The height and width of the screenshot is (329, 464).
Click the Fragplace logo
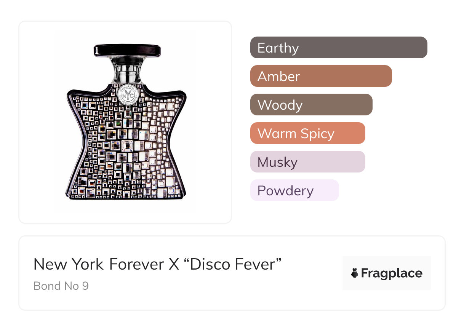point(387,273)
